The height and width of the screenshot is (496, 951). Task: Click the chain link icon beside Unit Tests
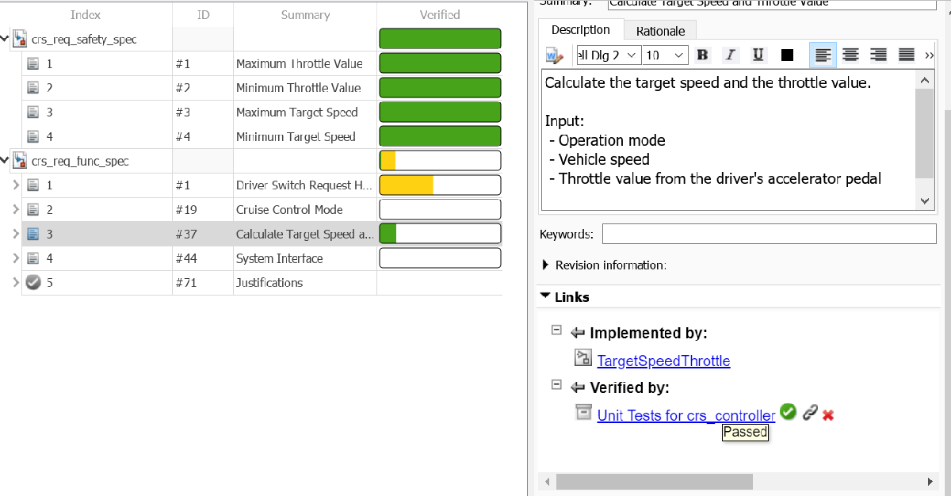810,413
